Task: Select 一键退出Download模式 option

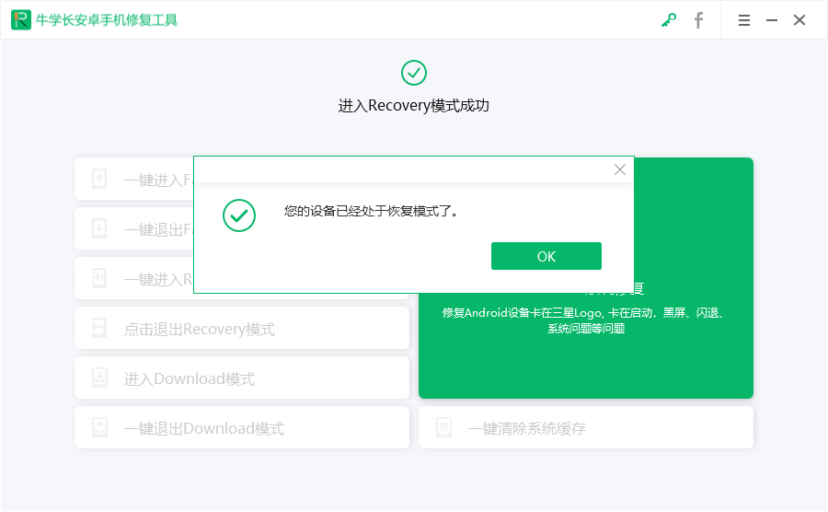Action: point(242,427)
